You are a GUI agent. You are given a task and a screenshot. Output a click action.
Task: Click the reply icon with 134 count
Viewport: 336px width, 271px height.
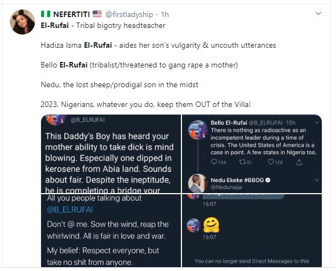click(215, 162)
